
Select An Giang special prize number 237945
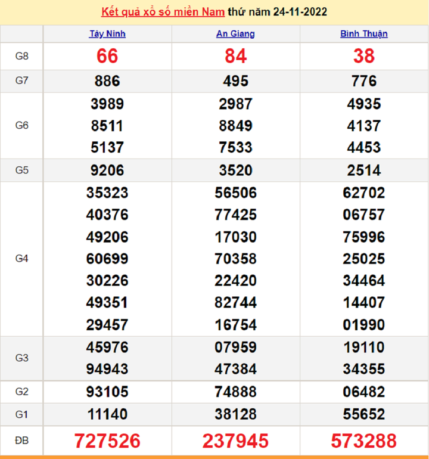pyautogui.click(x=235, y=441)
